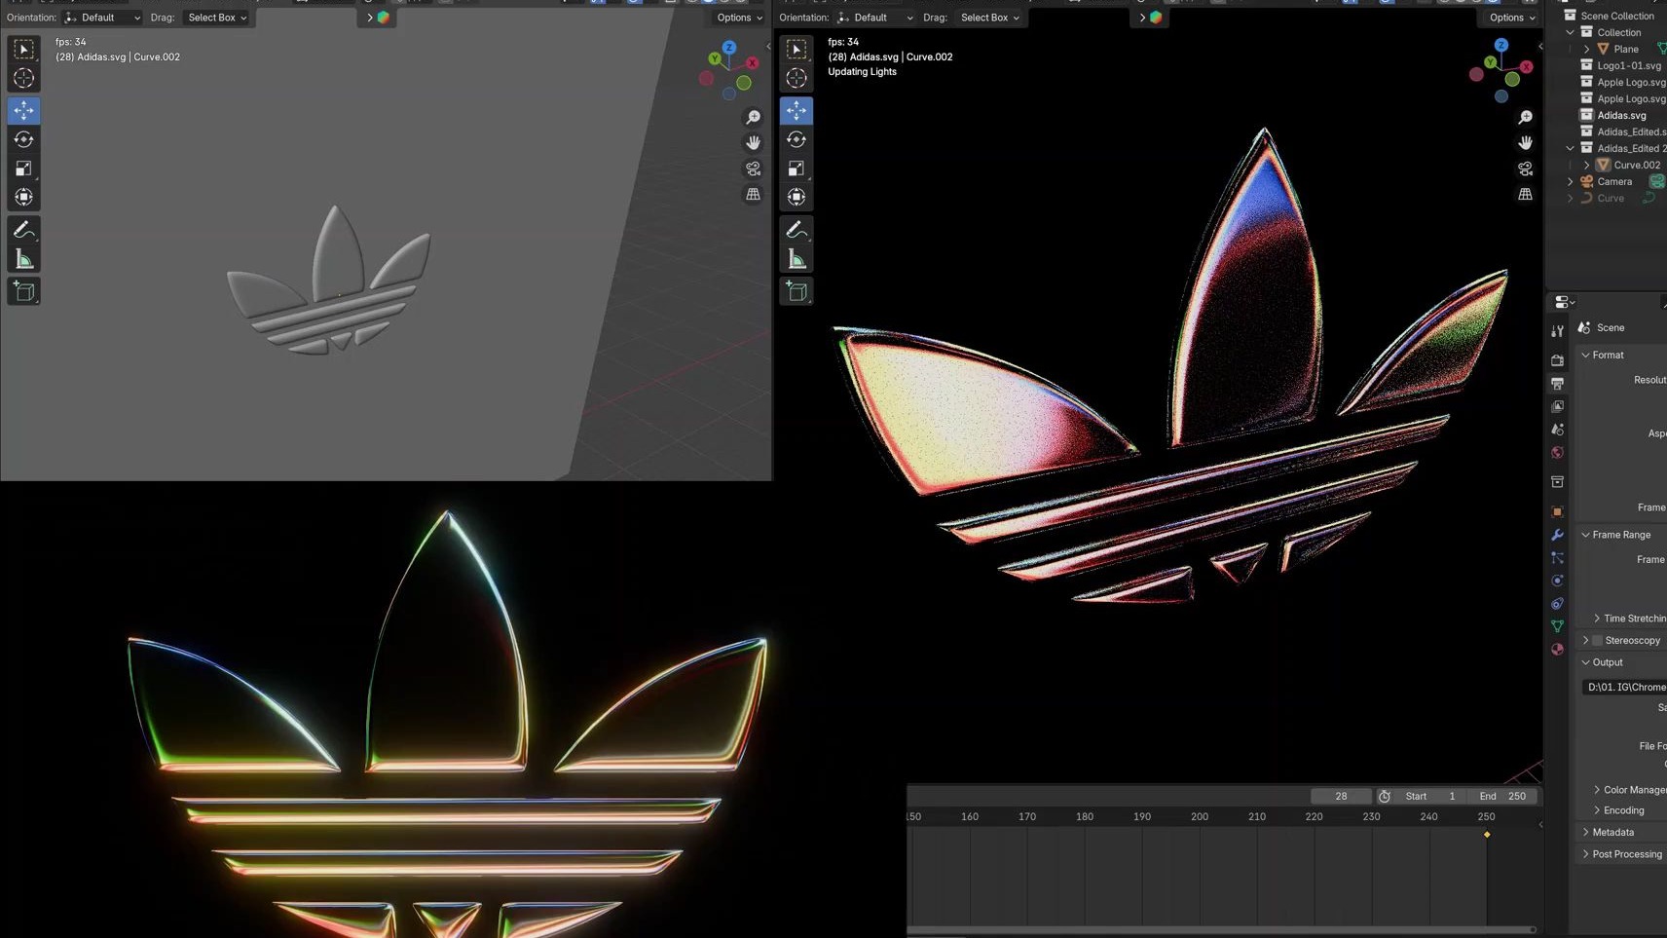
Task: Open the Object Properties tab with orange square icon
Action: [x=1557, y=511]
